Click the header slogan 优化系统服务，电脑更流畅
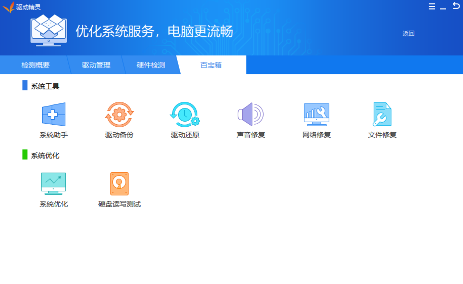The image size is (463, 284). pyautogui.click(x=154, y=31)
